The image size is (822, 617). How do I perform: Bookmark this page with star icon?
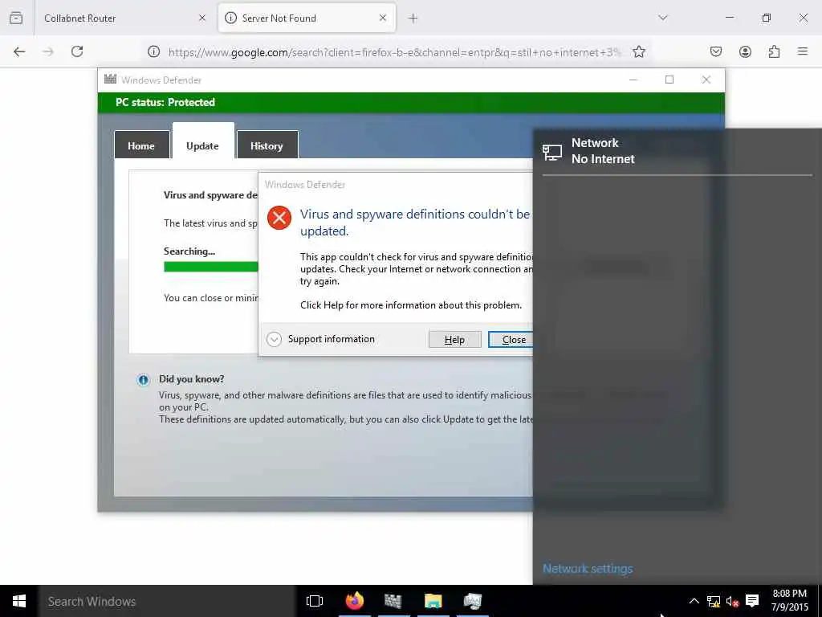pyautogui.click(x=638, y=51)
